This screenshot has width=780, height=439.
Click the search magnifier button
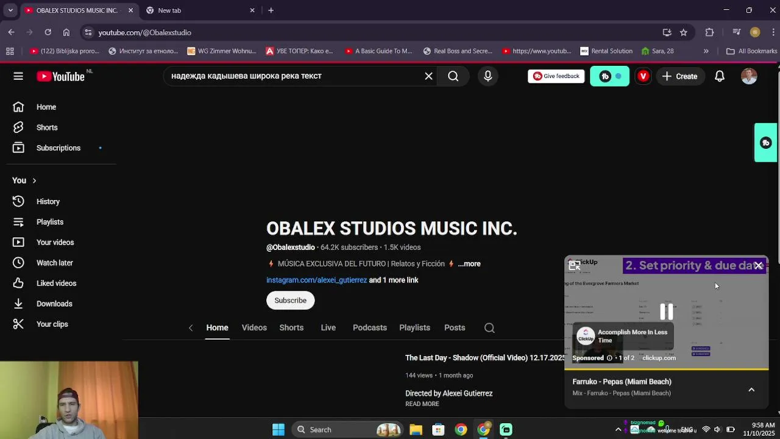tap(453, 76)
